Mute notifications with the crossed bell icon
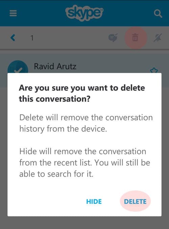This screenshot has height=229, width=169. pyautogui.click(x=158, y=38)
